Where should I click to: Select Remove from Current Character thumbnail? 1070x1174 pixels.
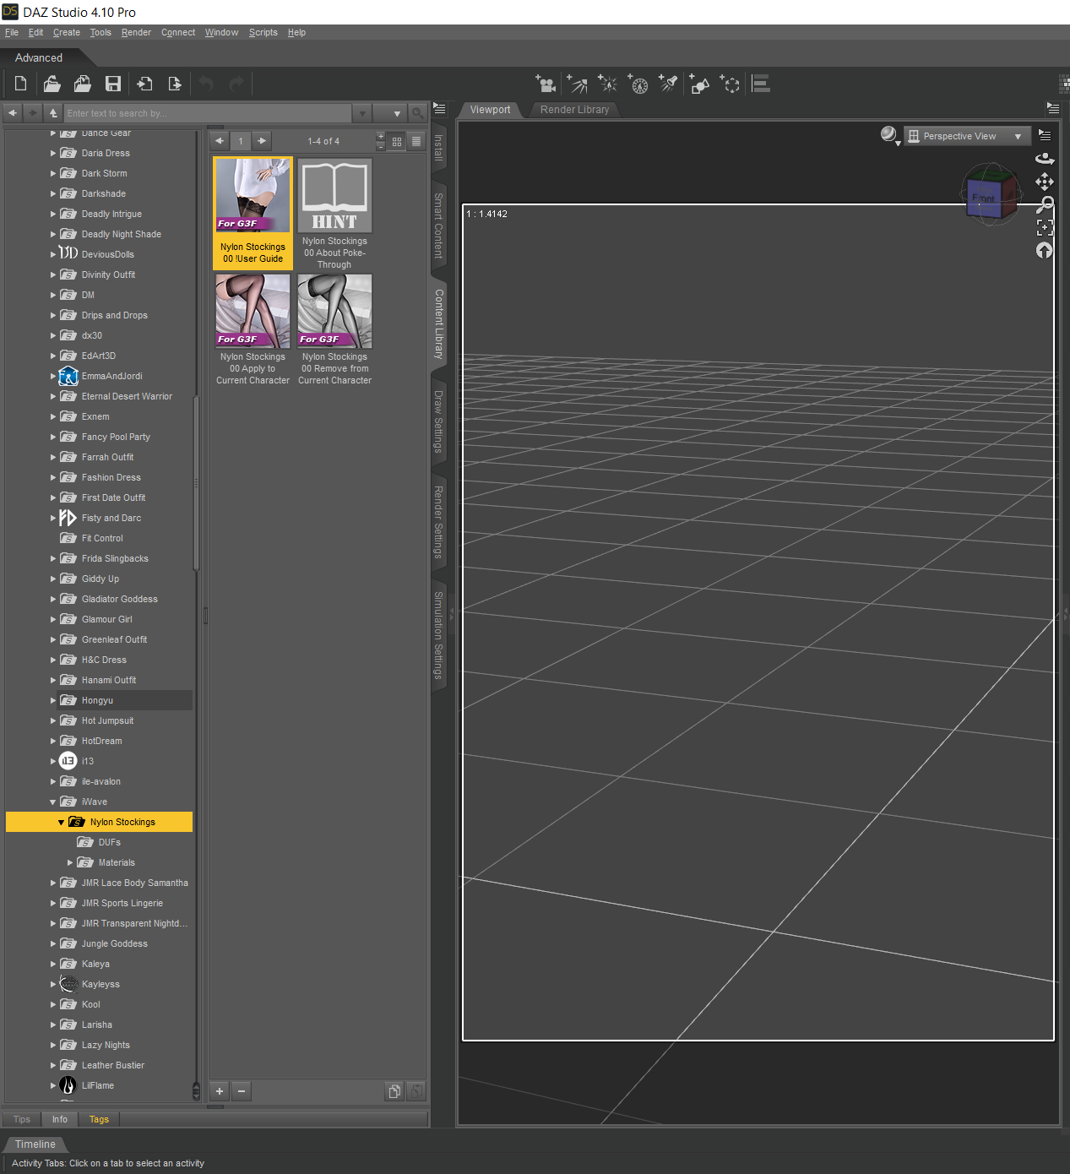point(334,329)
